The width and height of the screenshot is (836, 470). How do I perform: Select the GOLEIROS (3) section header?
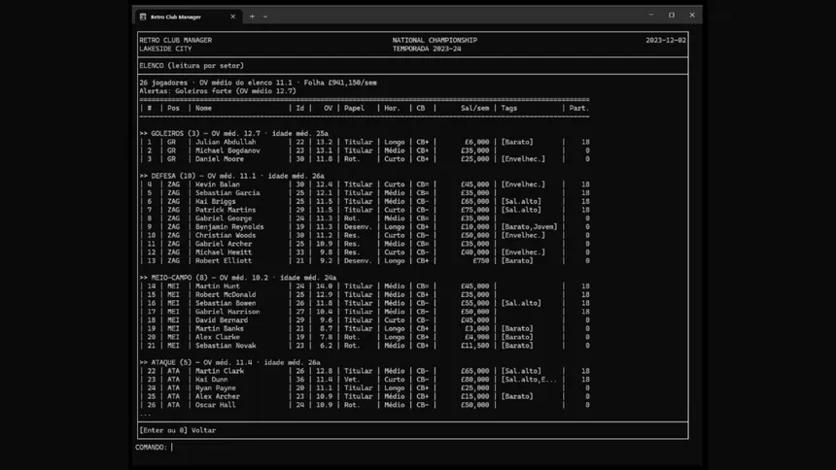pyautogui.click(x=234, y=133)
